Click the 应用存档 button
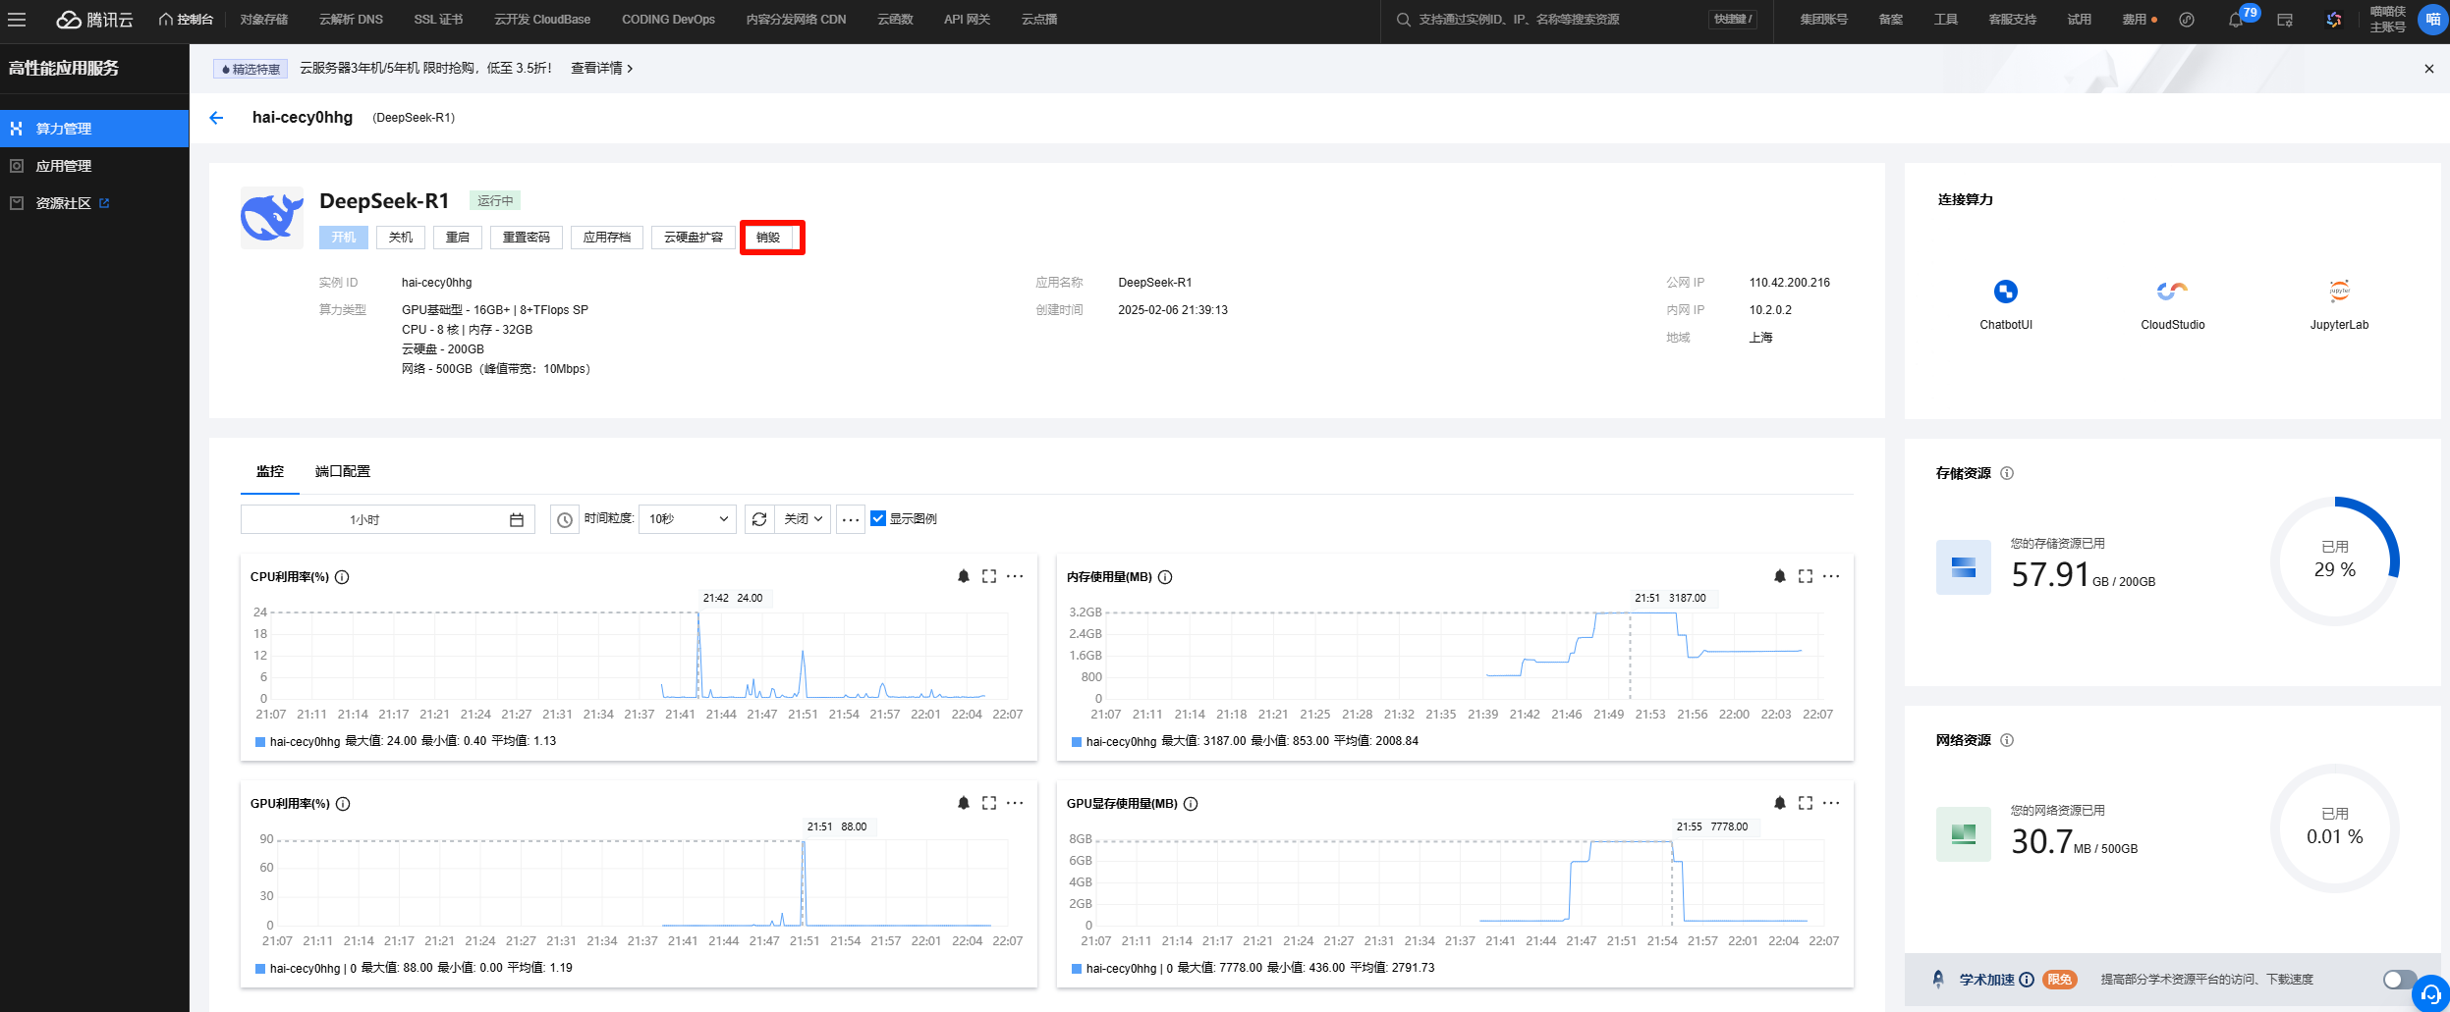 click(x=607, y=238)
